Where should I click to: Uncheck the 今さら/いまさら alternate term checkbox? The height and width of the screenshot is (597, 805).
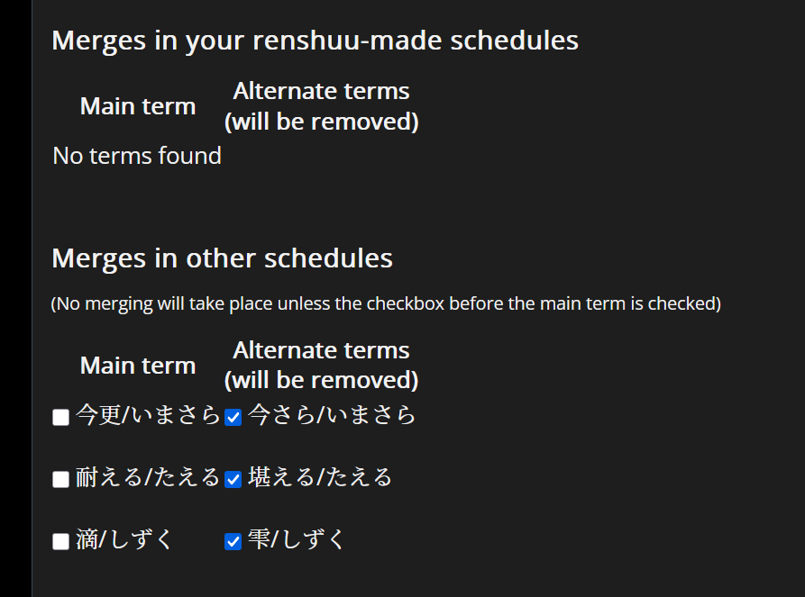click(233, 418)
